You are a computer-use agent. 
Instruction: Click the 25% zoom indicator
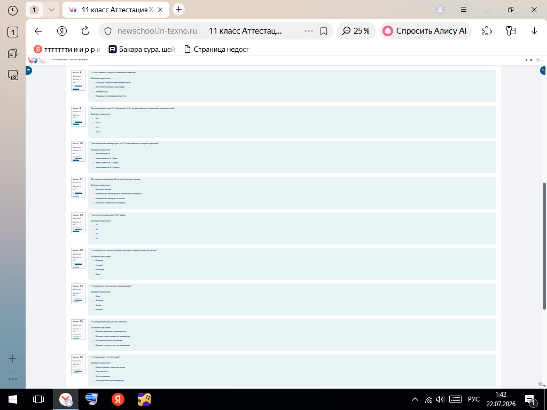pos(356,31)
